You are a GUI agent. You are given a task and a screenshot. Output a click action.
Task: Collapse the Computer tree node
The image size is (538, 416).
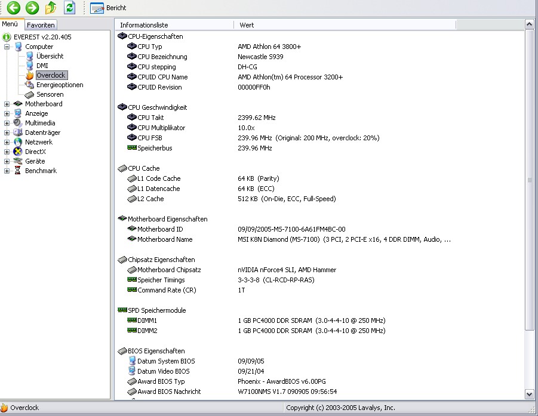[7, 47]
